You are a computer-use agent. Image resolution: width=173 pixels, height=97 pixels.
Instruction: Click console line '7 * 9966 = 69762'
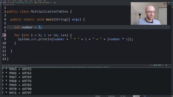click(16, 73)
